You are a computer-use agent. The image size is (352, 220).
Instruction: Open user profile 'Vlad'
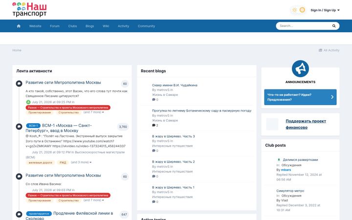pos(285,200)
